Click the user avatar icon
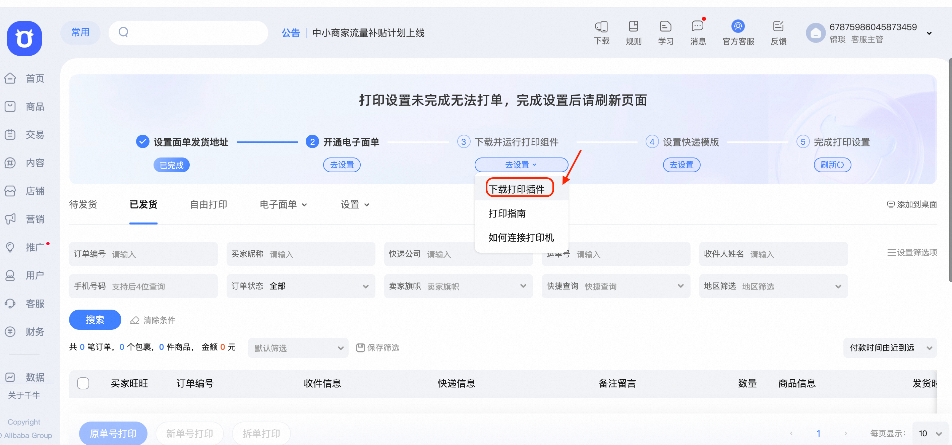 [x=816, y=33]
